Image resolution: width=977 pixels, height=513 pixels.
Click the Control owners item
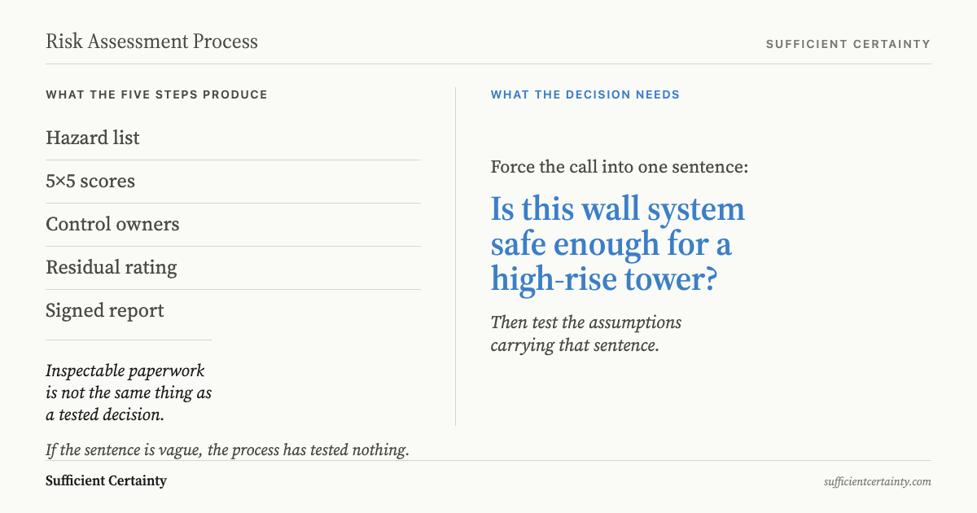click(x=112, y=224)
